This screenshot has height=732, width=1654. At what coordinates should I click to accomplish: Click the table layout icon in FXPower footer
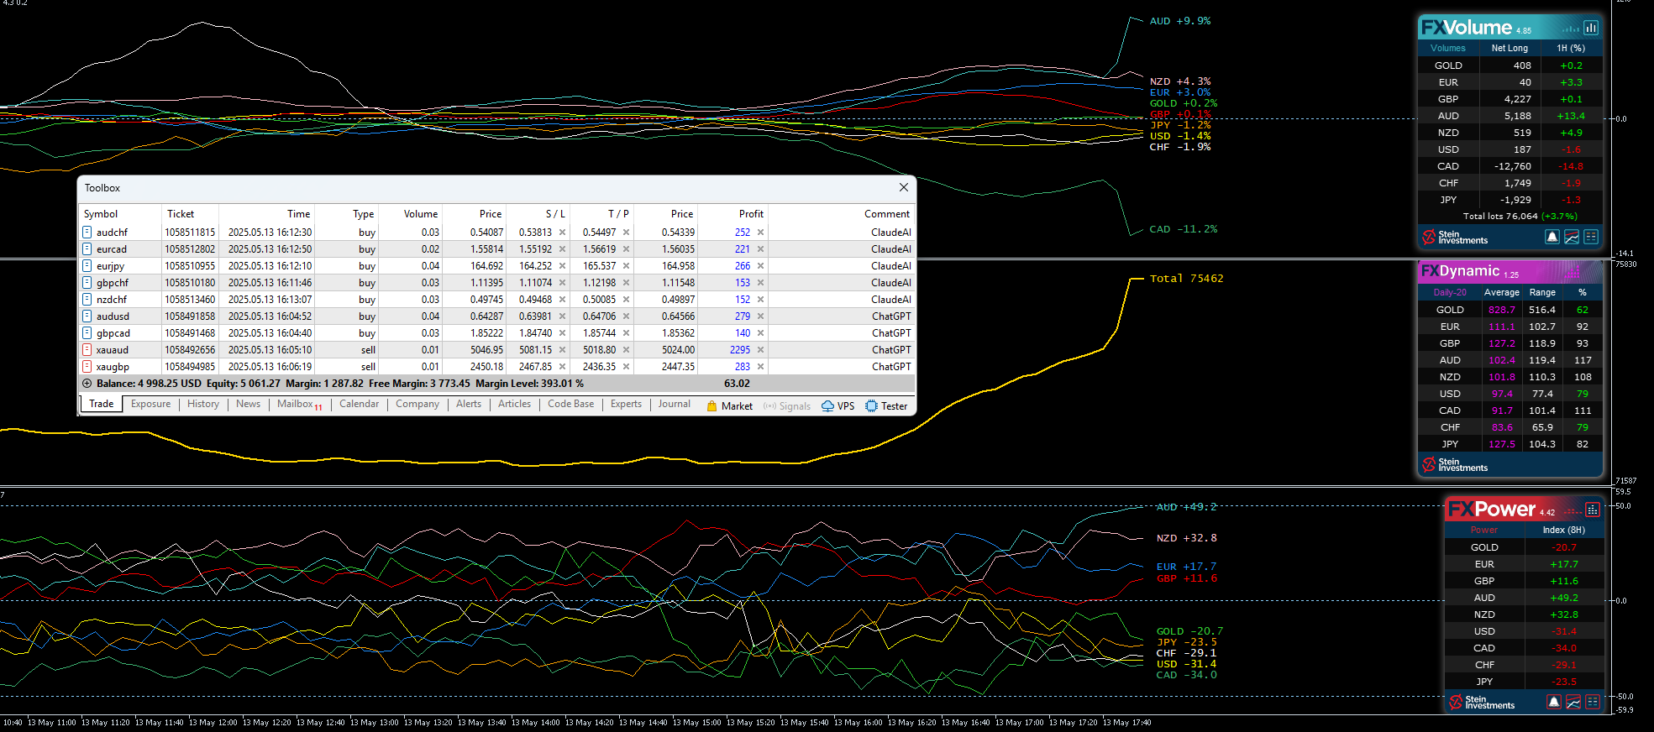pos(1592,702)
